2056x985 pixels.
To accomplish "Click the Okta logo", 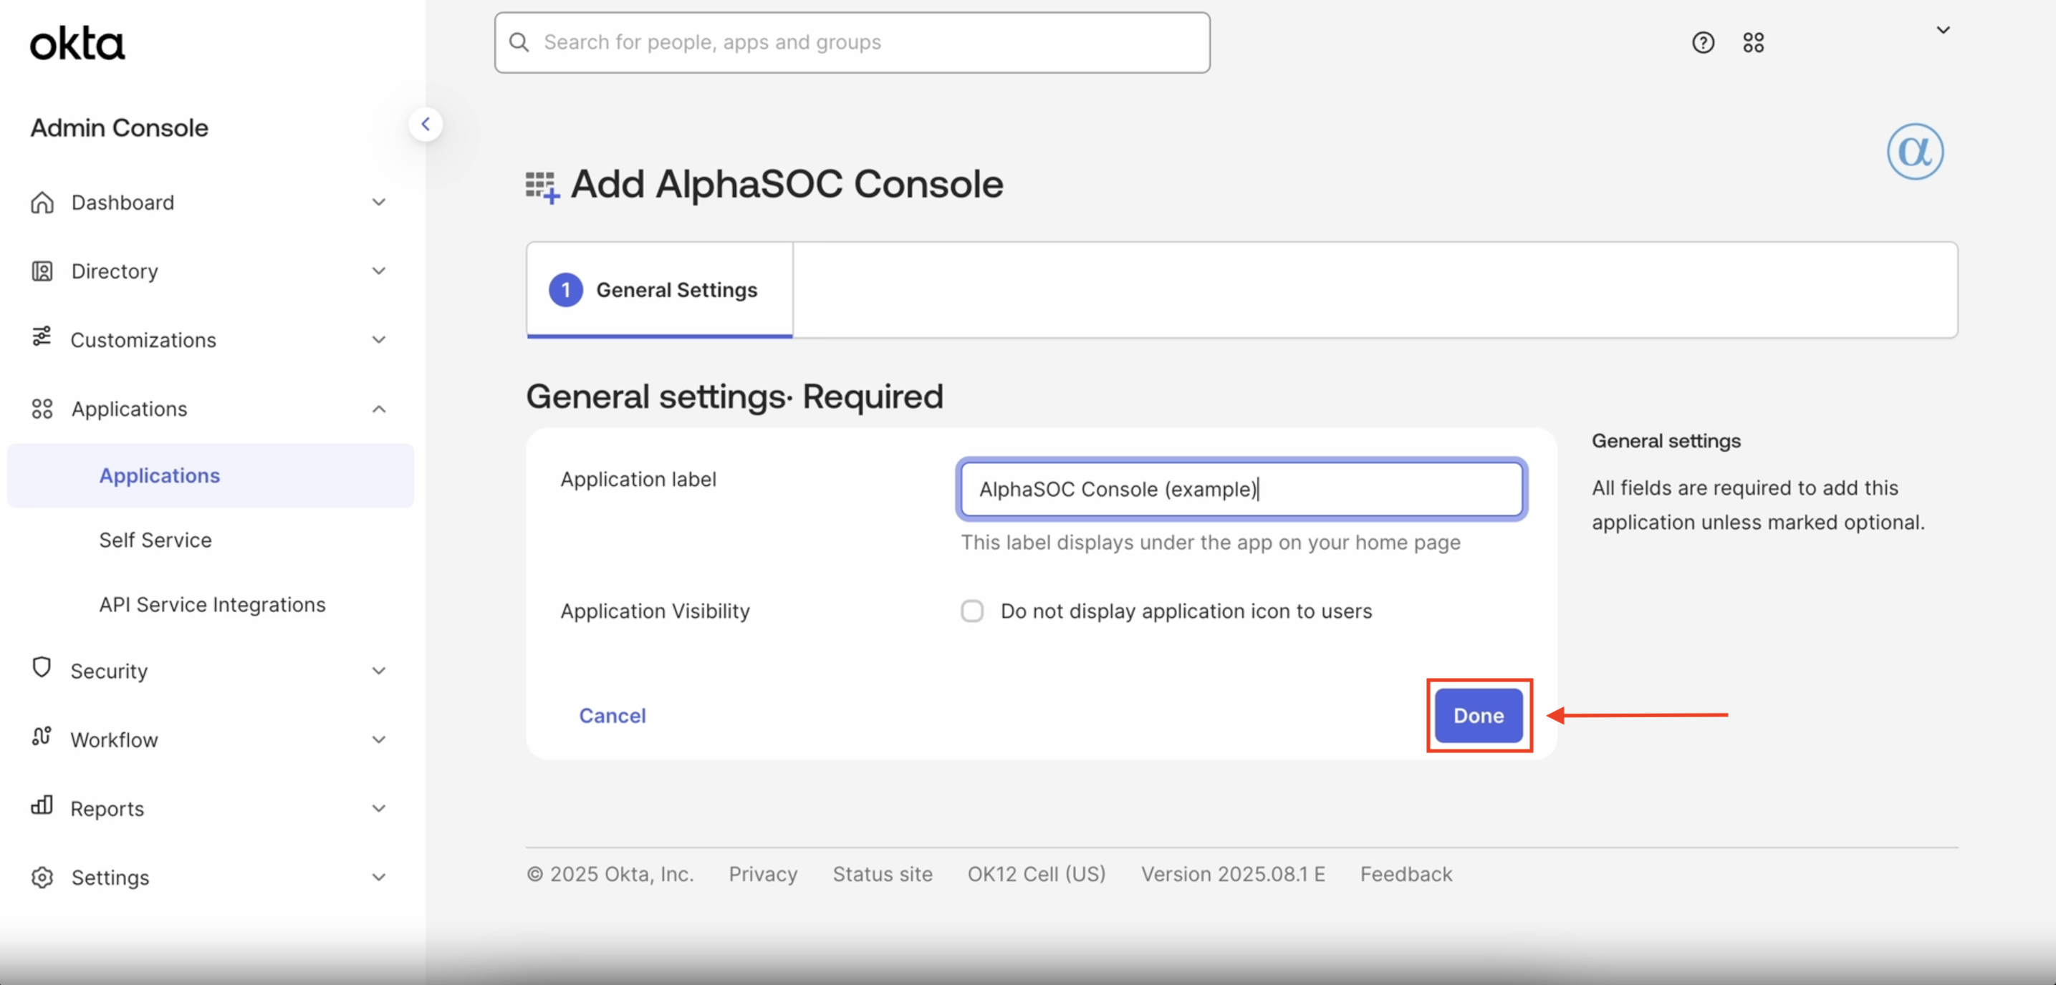I will point(77,44).
